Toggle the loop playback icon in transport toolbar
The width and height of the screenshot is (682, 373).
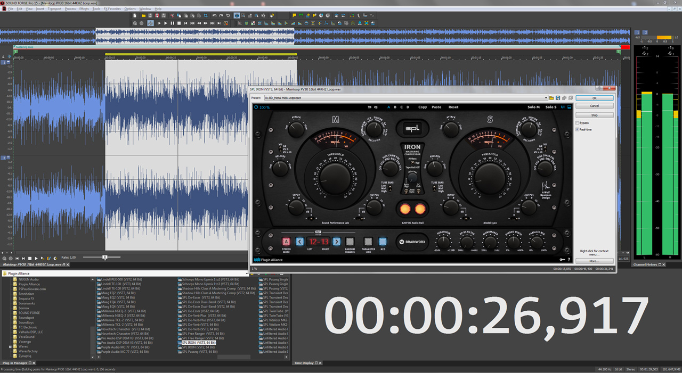pos(150,23)
